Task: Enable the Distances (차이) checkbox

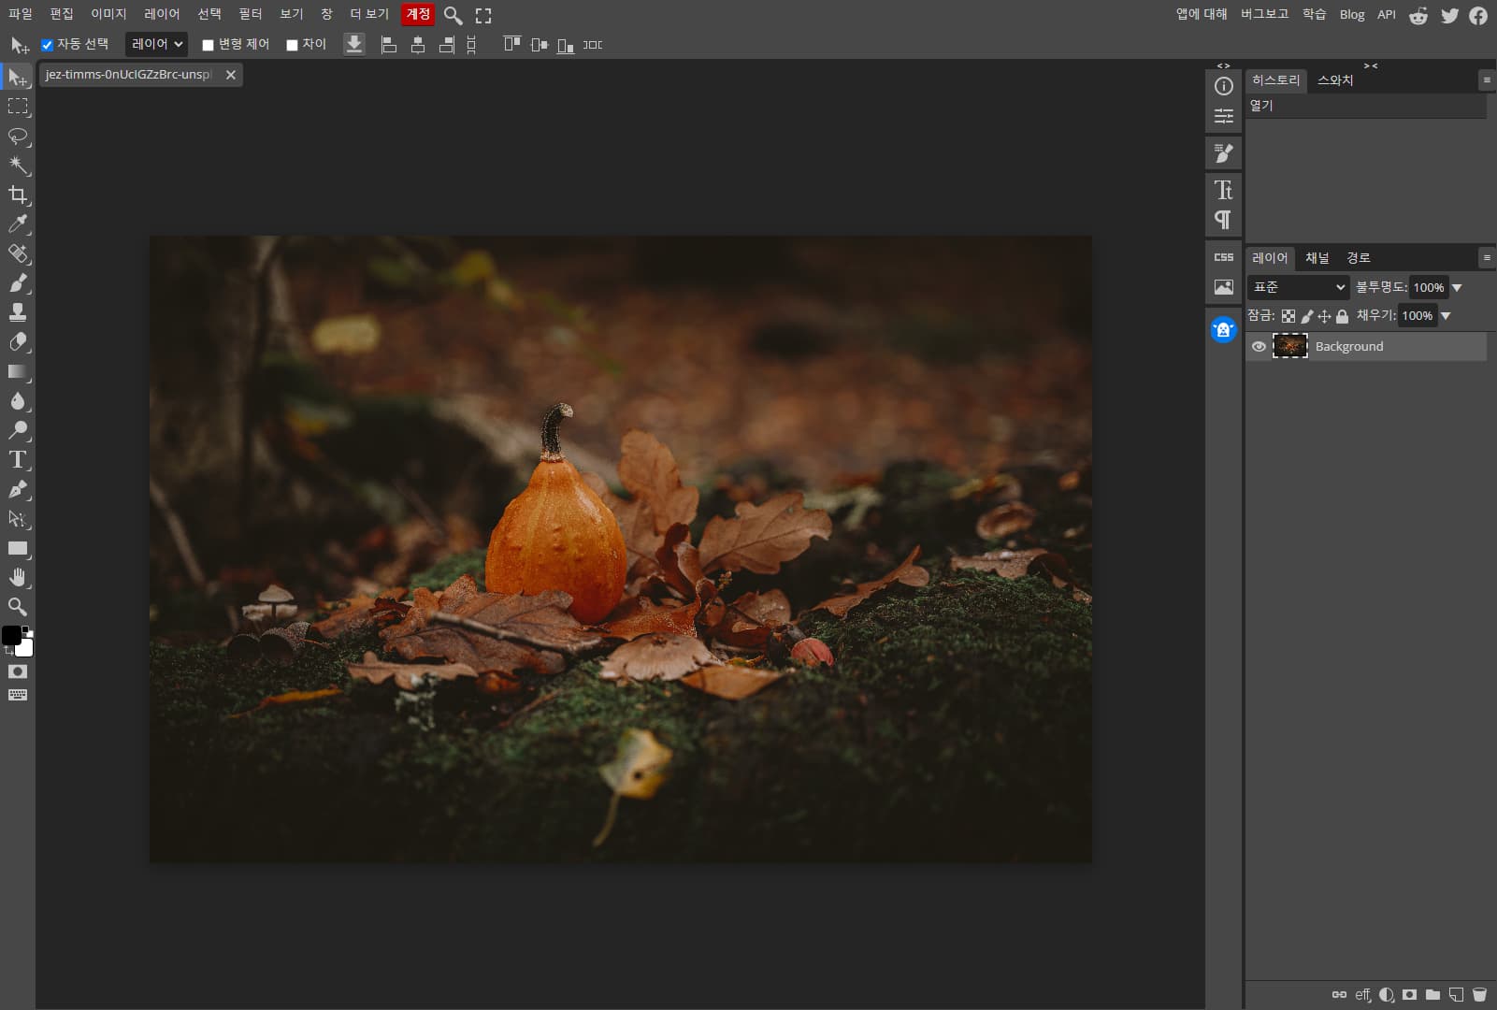Action: tap(292, 45)
